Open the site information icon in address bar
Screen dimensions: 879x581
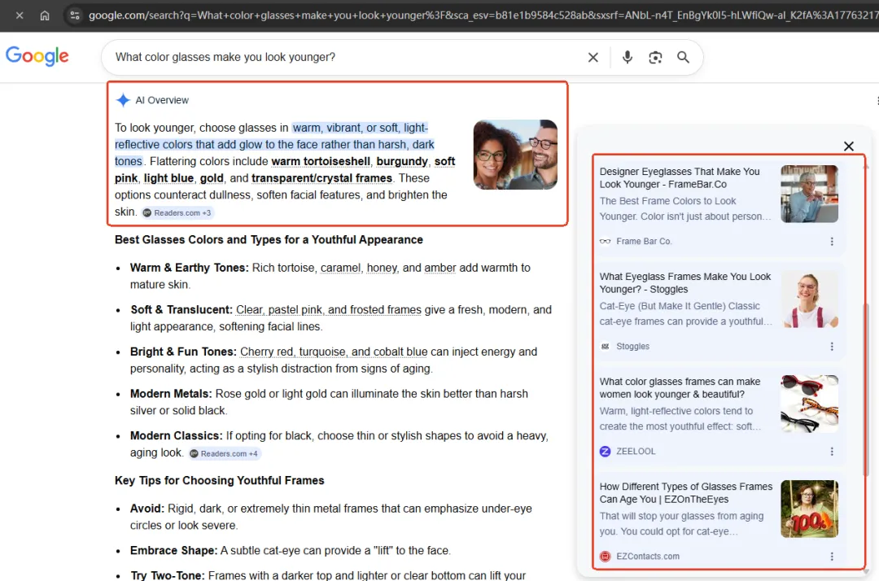(x=75, y=15)
